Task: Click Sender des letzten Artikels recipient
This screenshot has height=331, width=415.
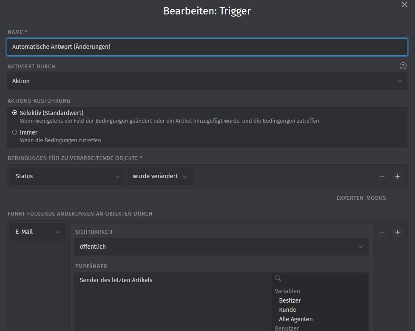Action: point(116,280)
